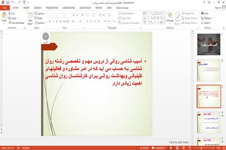This screenshot has height=150, width=226.
Task: Toggle Italic formatting
Action: click(x=53, y=21)
